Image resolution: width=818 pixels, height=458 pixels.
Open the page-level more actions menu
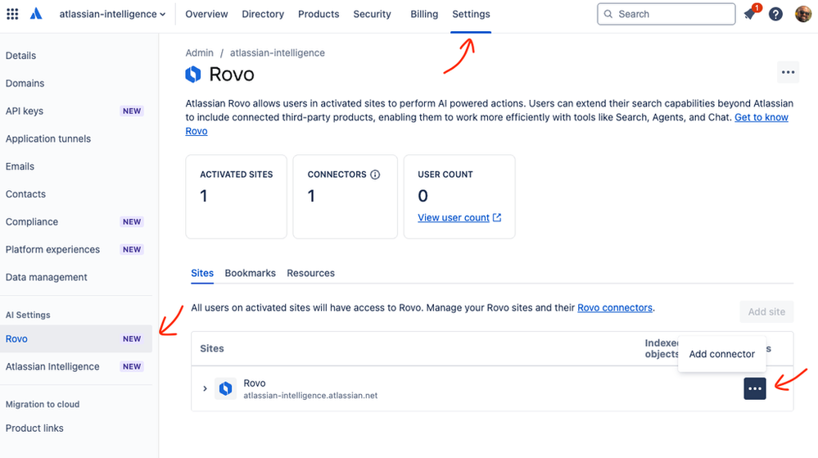coord(788,73)
